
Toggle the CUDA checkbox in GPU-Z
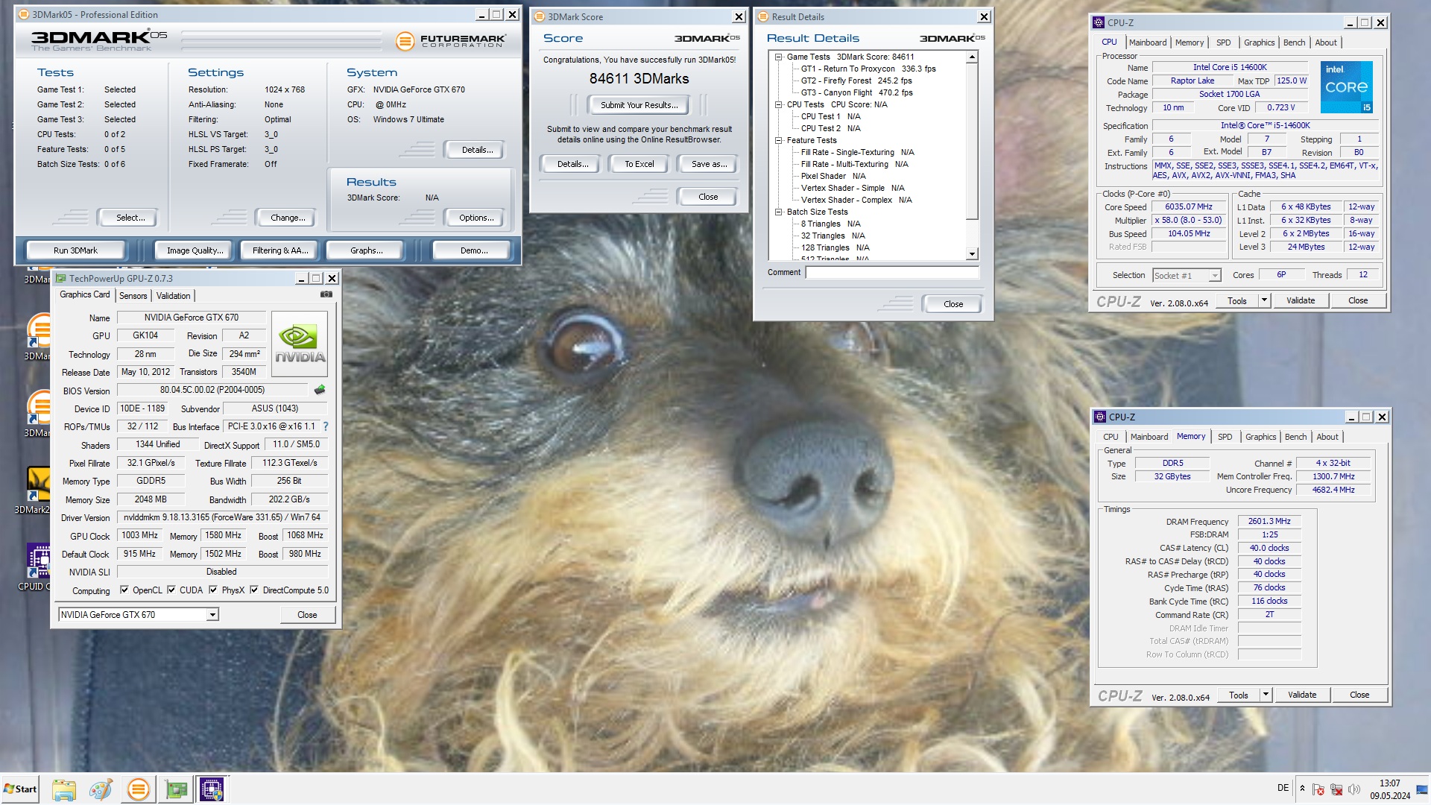pyautogui.click(x=171, y=590)
